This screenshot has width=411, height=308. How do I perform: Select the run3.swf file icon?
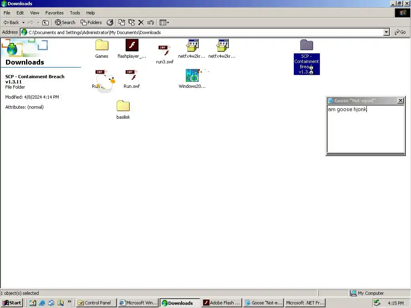[164, 50]
